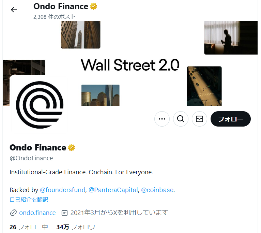Open the Ondo Finance profile logo avatar
Image resolution: width=261 pixels, height=233 pixels.
[x=40, y=105]
